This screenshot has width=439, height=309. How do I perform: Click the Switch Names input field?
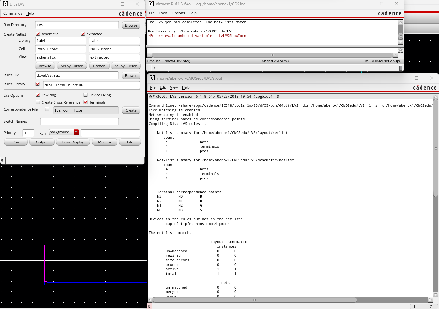pyautogui.click(x=79, y=121)
